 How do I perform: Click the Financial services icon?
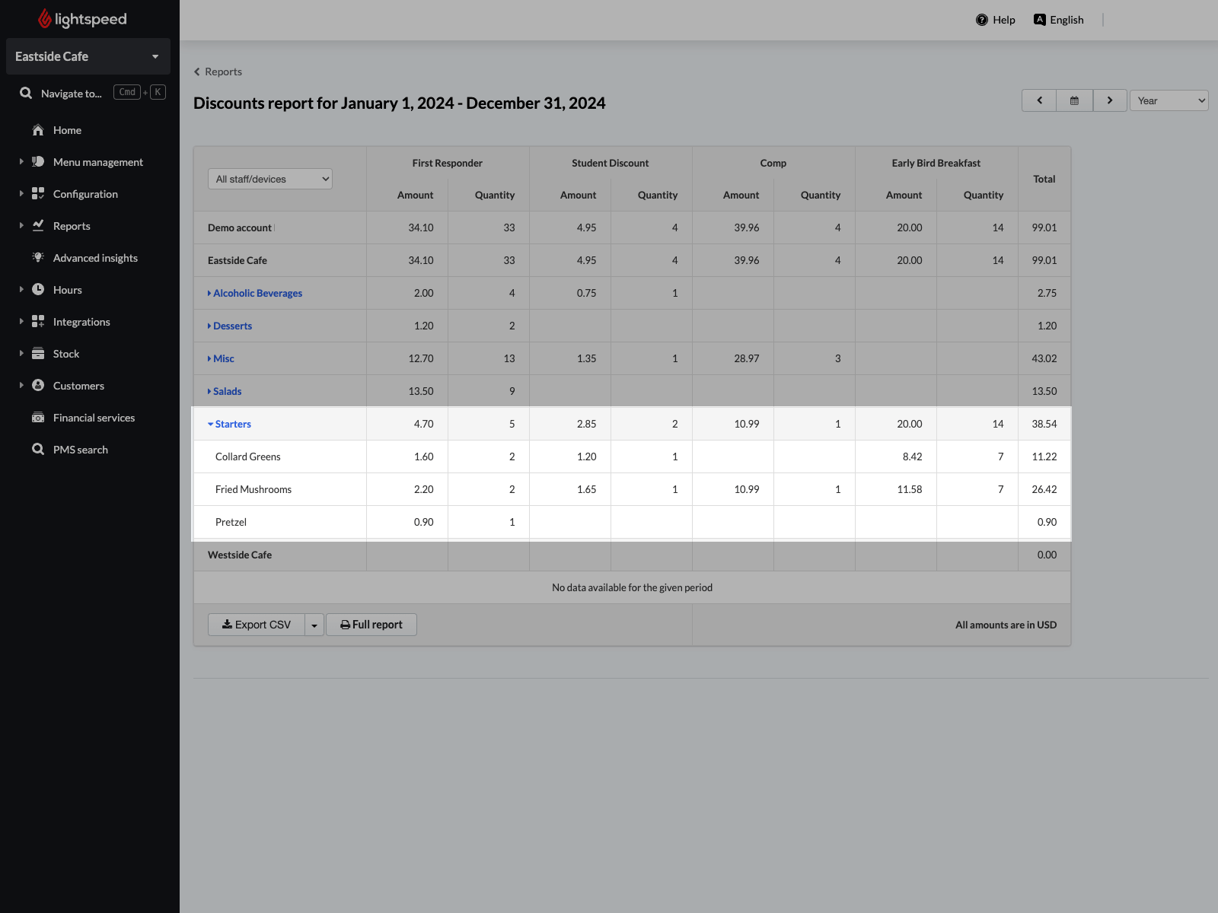pyautogui.click(x=38, y=418)
